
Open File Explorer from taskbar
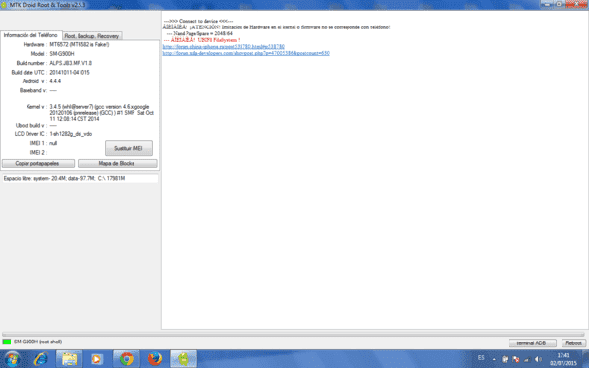pyautogui.click(x=69, y=359)
